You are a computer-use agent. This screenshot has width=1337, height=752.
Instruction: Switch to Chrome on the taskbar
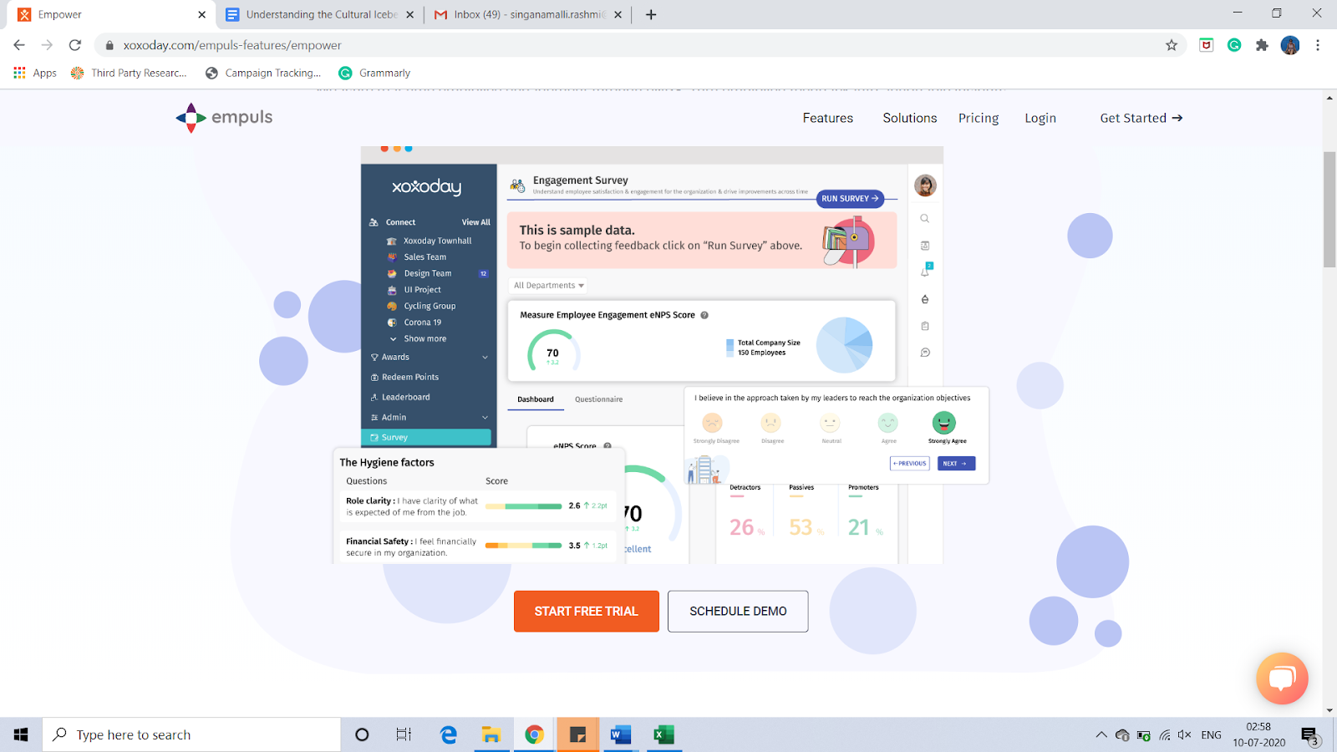click(x=534, y=734)
